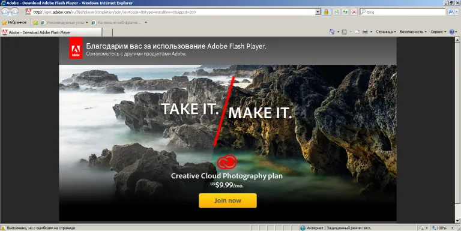Go back with the Back arrow button

click(5, 12)
